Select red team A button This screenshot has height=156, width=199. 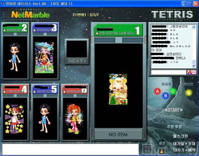coord(157,91)
